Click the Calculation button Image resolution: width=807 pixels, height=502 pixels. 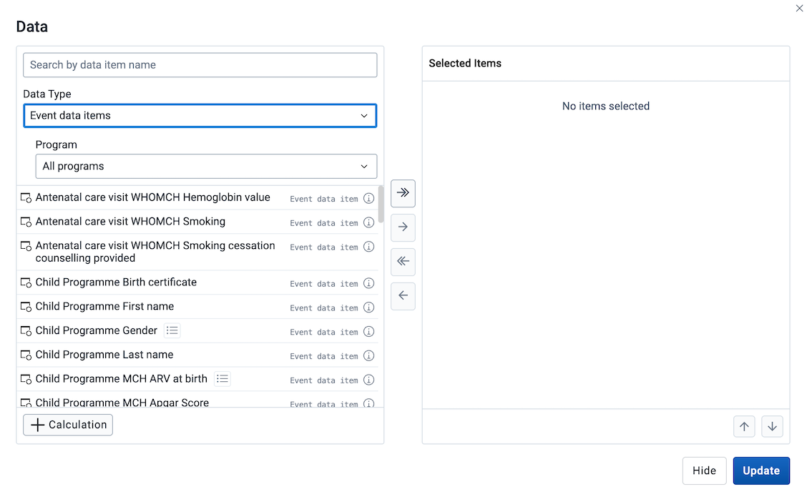pos(68,425)
